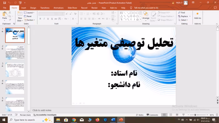Toggle Strikethrough formatting
The image size is (219, 123).
[x=56, y=19]
